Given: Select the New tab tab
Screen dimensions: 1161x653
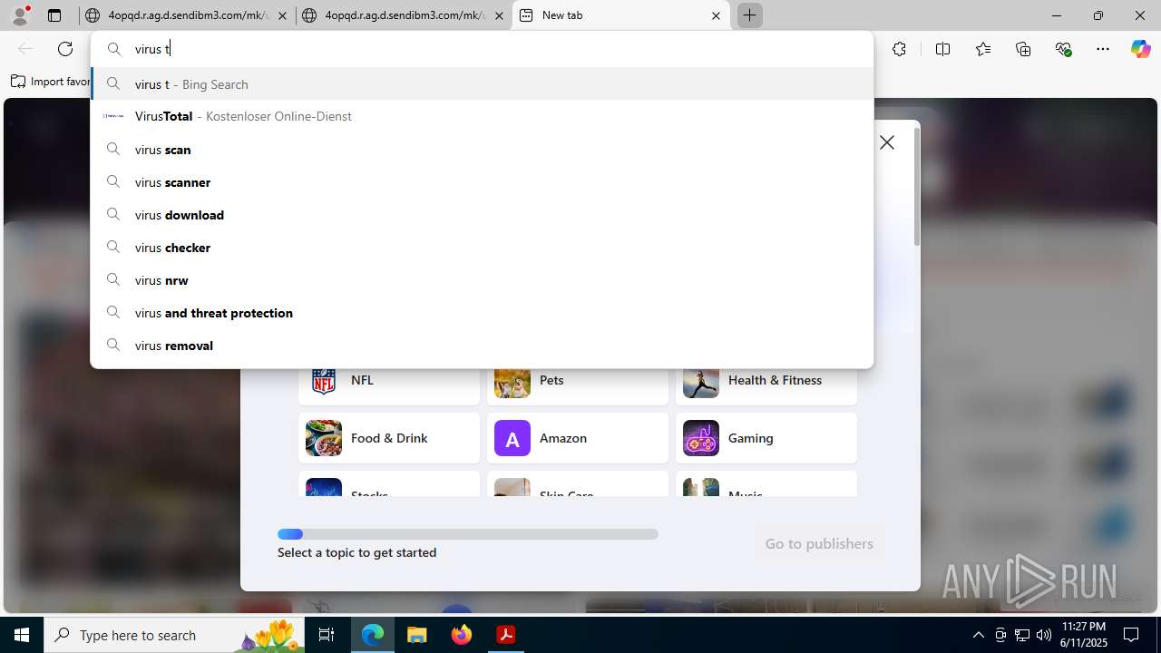Looking at the screenshot, I should [621, 15].
